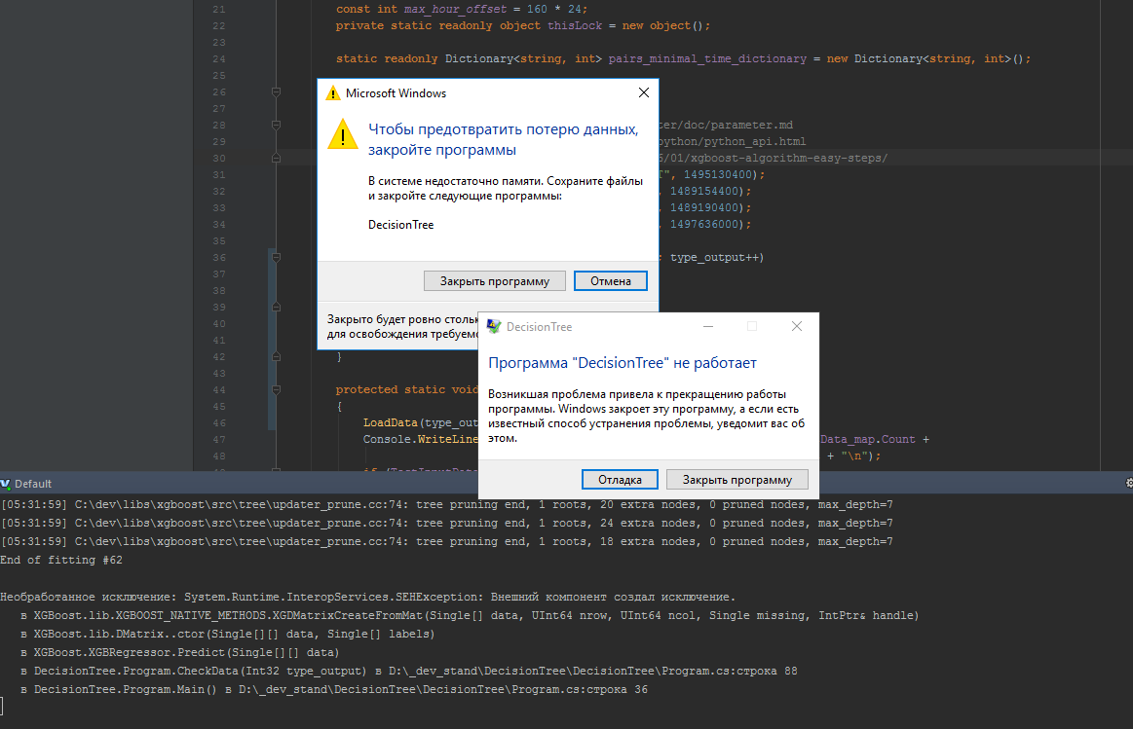This screenshot has height=729, width=1133.
Task: Click the XGDMatrixCreateFromMat stack trace line
Action: (470, 616)
